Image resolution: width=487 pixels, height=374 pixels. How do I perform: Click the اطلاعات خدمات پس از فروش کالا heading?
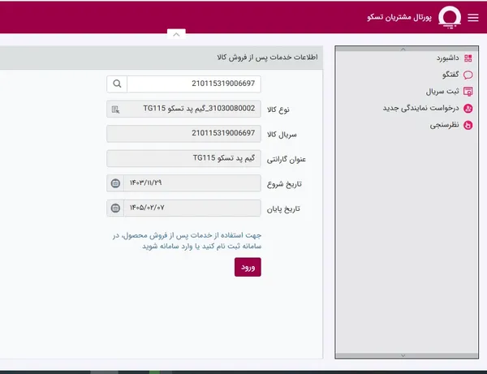(x=267, y=58)
